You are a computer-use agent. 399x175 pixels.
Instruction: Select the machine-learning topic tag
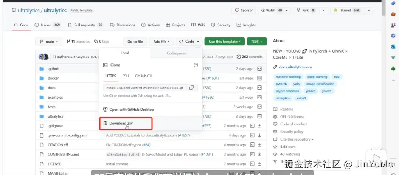point(288,77)
